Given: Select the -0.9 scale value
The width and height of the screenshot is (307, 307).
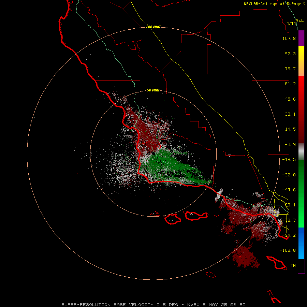Looking at the screenshot, I should pos(290,145).
